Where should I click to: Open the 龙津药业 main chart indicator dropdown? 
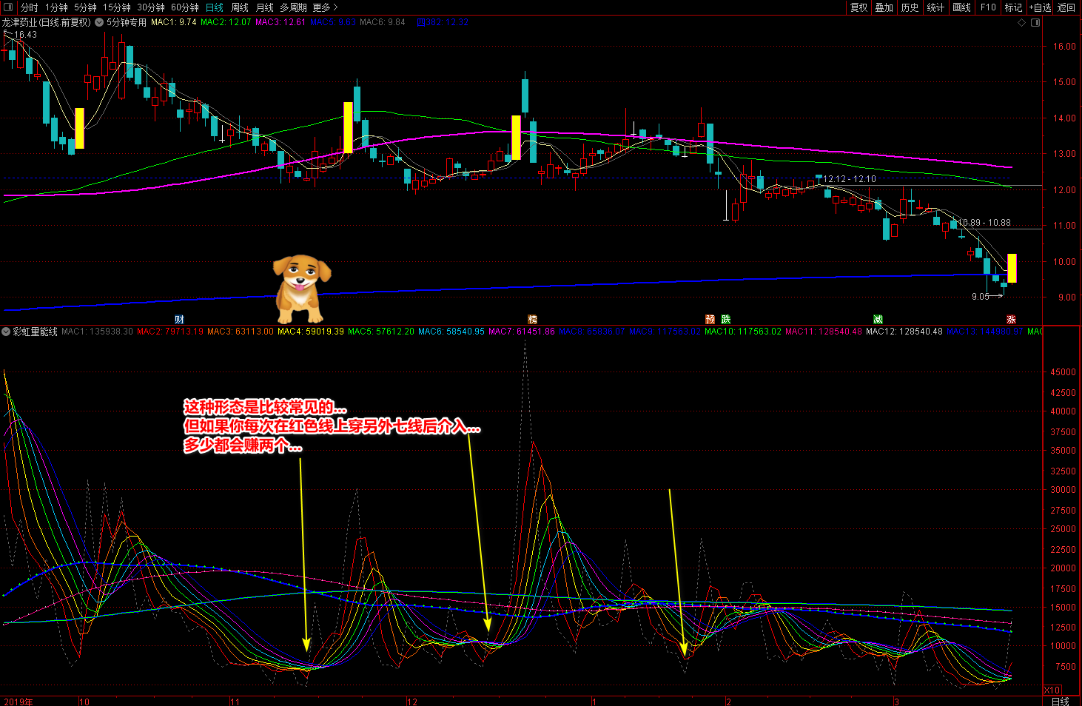(99, 22)
